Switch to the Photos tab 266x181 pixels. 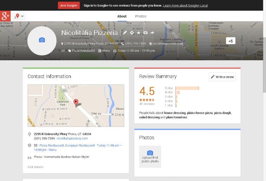click(141, 16)
